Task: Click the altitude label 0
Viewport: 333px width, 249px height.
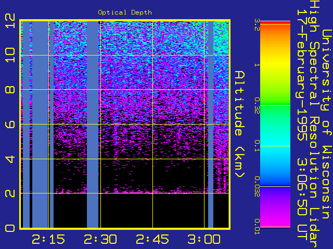Action: [x=10, y=228]
